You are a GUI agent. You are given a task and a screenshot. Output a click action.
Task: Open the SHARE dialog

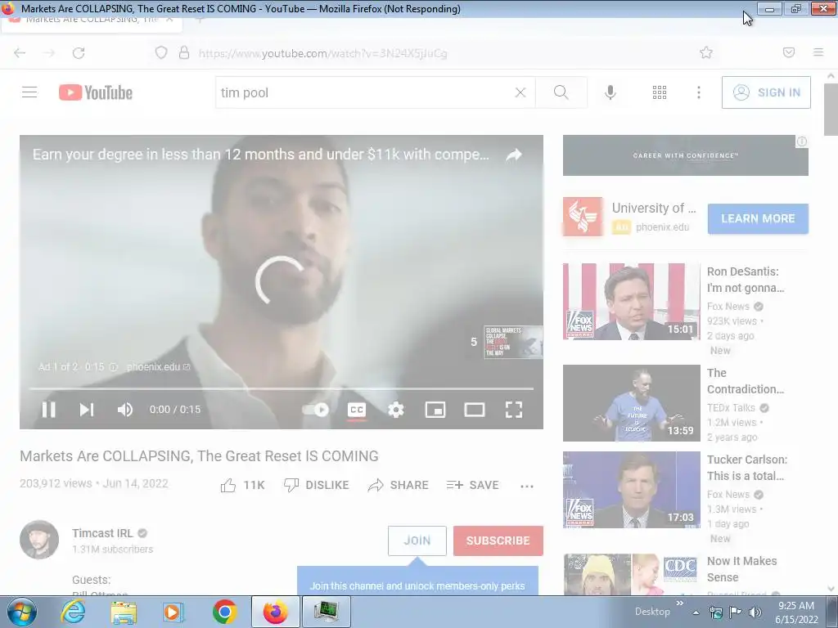click(399, 485)
